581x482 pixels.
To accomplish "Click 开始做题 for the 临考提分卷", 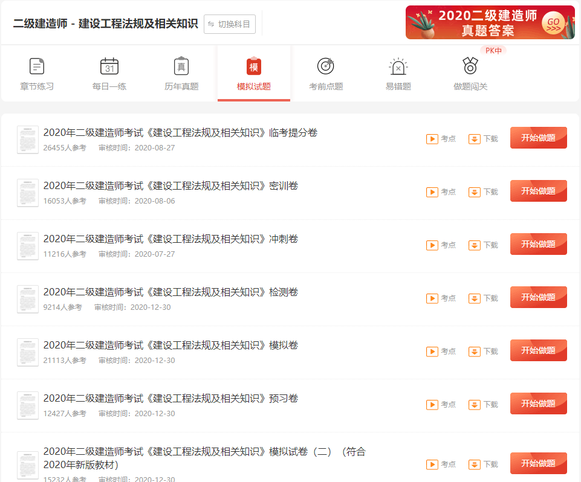I will [x=538, y=138].
